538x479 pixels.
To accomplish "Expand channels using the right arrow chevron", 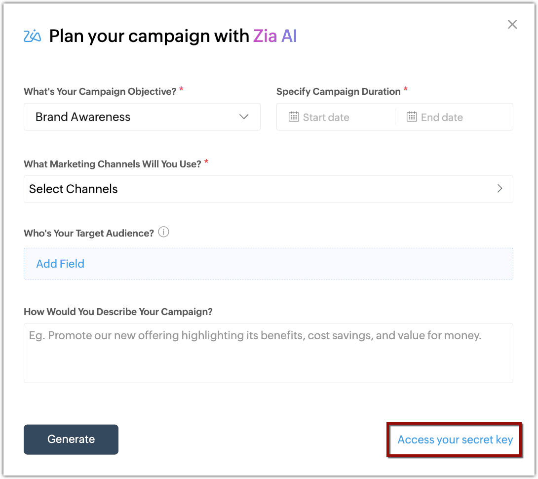I will pos(500,189).
